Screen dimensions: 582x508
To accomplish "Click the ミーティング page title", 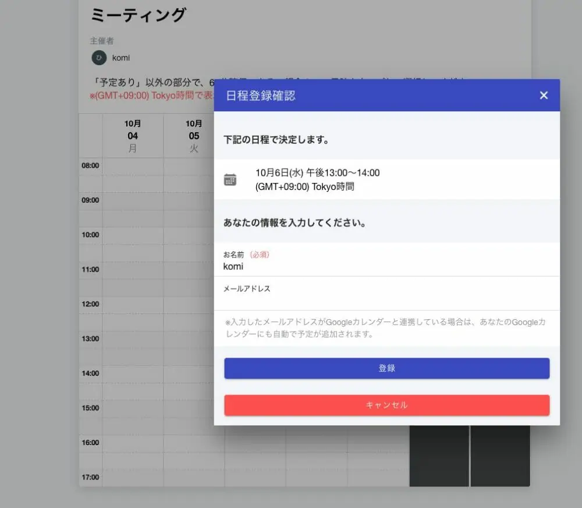I will point(139,15).
